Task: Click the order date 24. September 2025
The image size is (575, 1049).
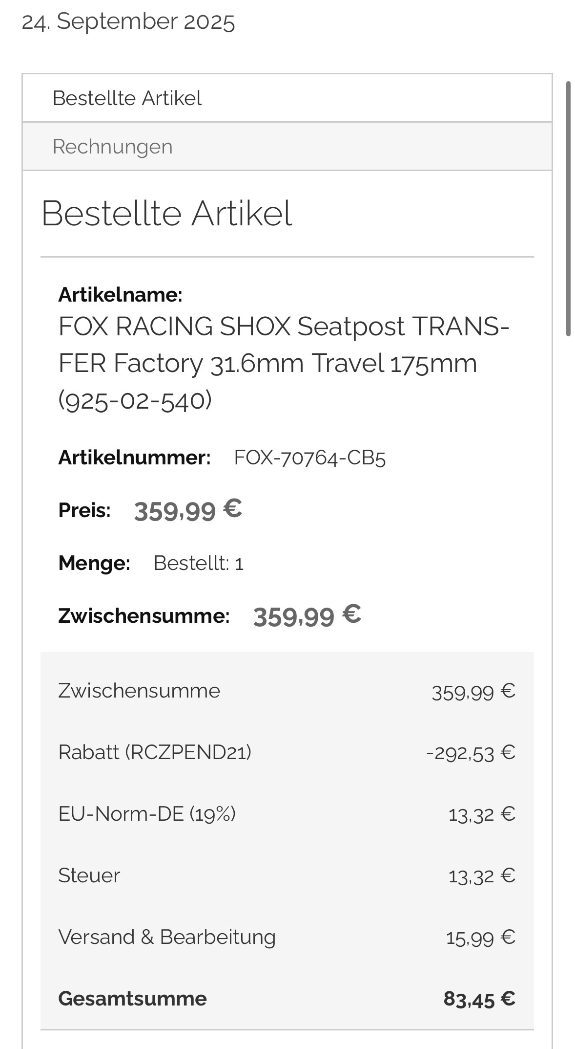Action: tap(128, 22)
